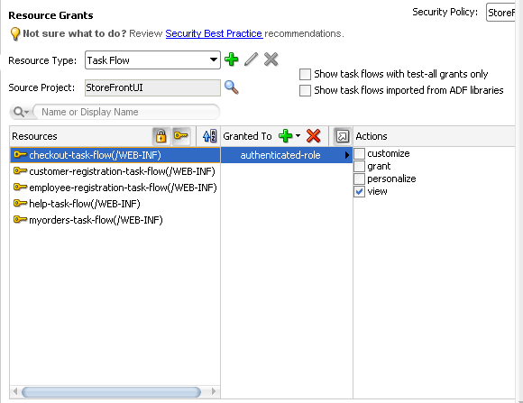The image size is (523, 403).
Task: Click the Resources list horizontal scrollbar thumb
Action: (111, 391)
